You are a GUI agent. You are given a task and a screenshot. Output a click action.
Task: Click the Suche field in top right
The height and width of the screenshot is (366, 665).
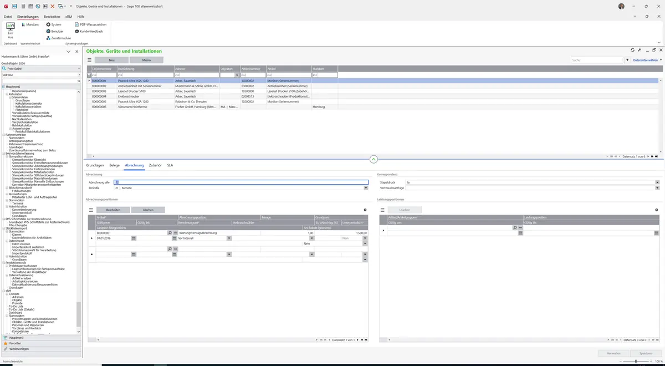(597, 60)
